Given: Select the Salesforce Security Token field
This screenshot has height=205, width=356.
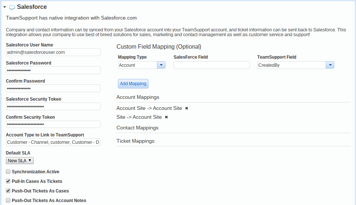Looking at the screenshot, I should click(x=53, y=106).
